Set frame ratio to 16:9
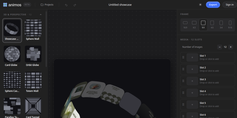The width and height of the screenshot is (237, 118). (x=185, y=25)
